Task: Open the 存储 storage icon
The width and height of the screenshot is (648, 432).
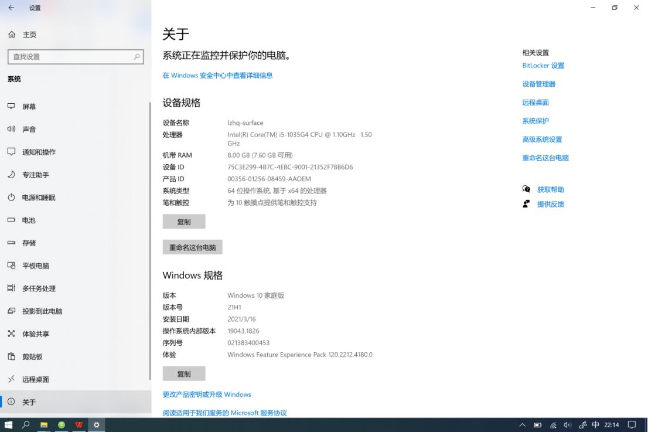Action: click(11, 243)
